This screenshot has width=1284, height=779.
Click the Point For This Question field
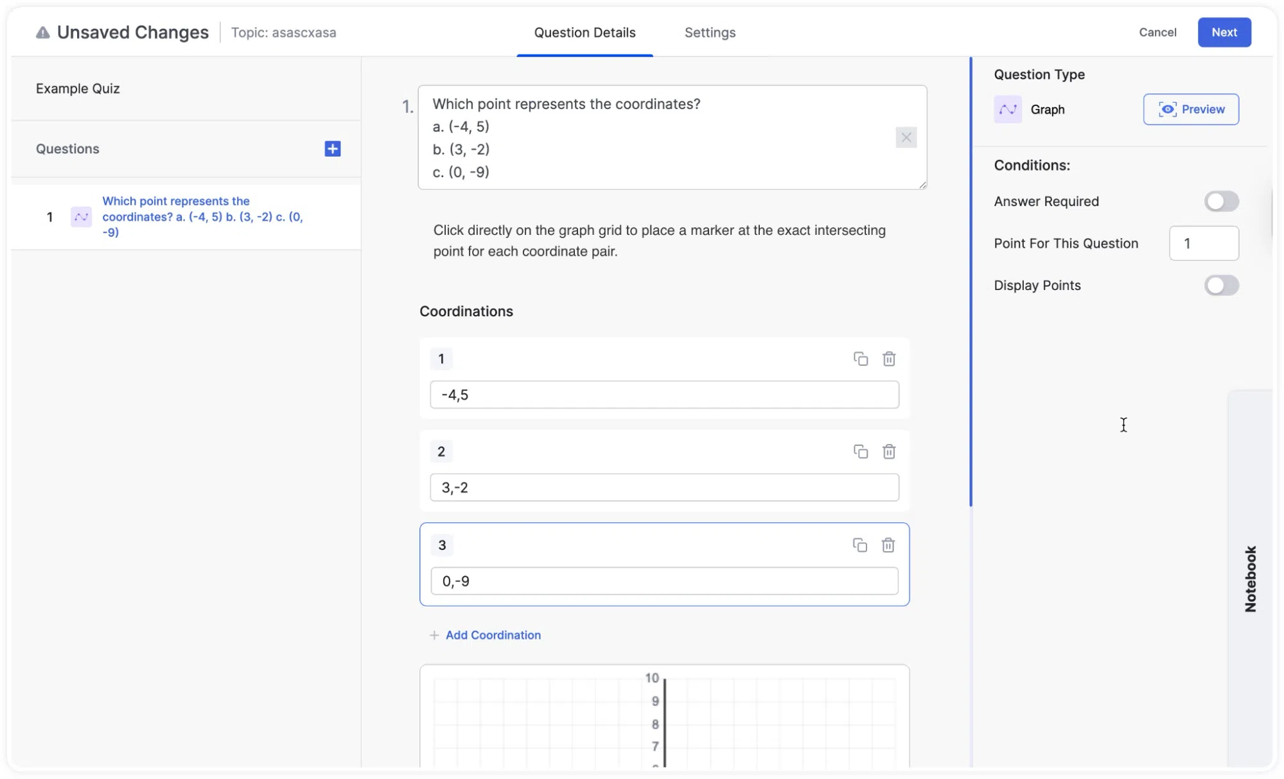(x=1203, y=243)
